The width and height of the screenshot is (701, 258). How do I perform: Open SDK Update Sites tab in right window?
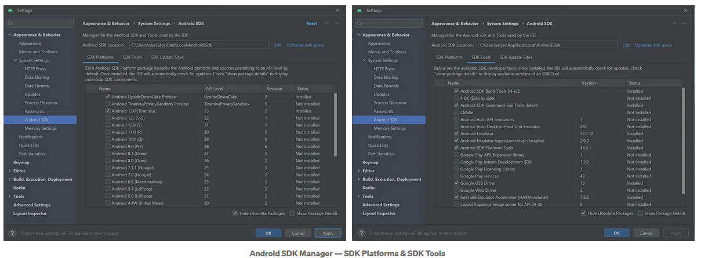(515, 57)
